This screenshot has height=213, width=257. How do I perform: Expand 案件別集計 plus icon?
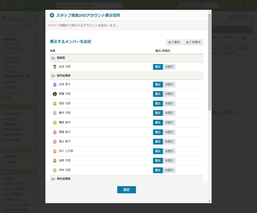(x=35, y=120)
